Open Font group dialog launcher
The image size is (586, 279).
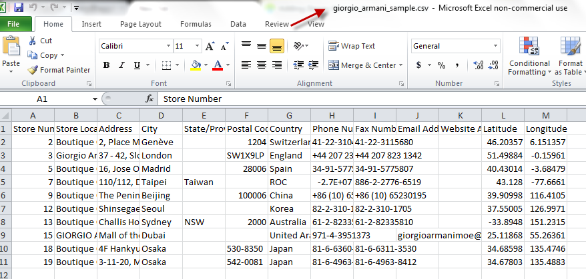[x=229, y=84]
